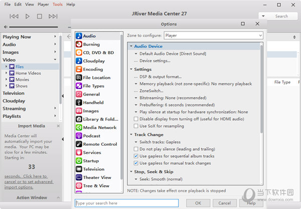301x209 pixels.
Task: Check Do not play silence option
Action: pos(136,149)
